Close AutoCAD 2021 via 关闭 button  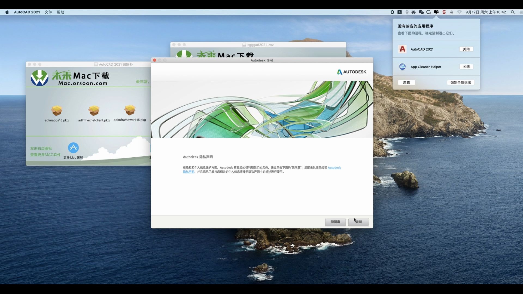pyautogui.click(x=466, y=49)
